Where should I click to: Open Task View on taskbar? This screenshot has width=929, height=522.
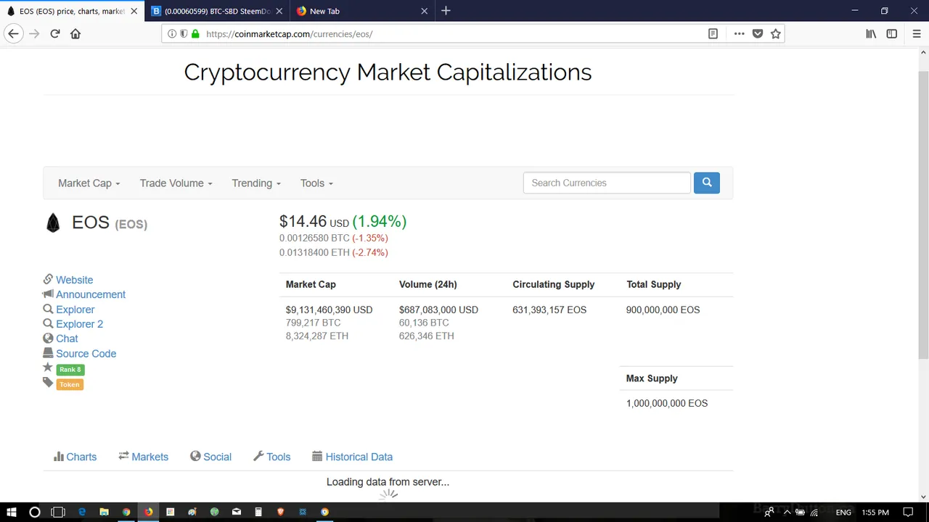(x=58, y=512)
